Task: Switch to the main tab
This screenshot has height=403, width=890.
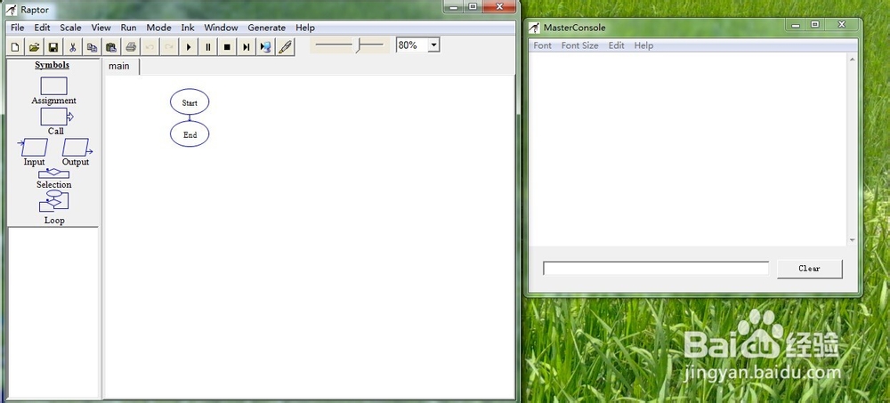Action: click(x=119, y=66)
